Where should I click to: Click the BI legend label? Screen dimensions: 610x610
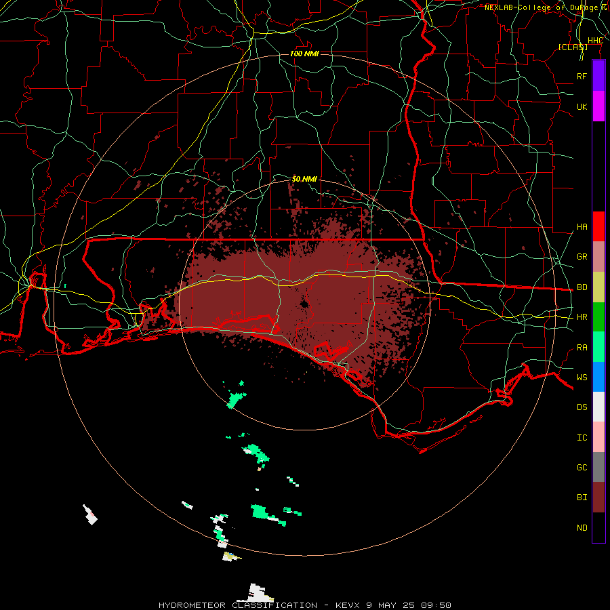(582, 497)
